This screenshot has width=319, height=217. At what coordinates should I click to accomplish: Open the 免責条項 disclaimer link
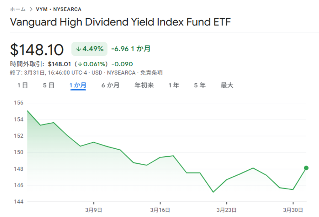pyautogui.click(x=151, y=73)
